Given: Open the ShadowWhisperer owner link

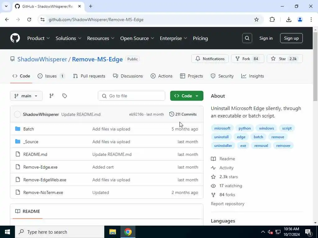Looking at the screenshot, I should tap(42, 59).
